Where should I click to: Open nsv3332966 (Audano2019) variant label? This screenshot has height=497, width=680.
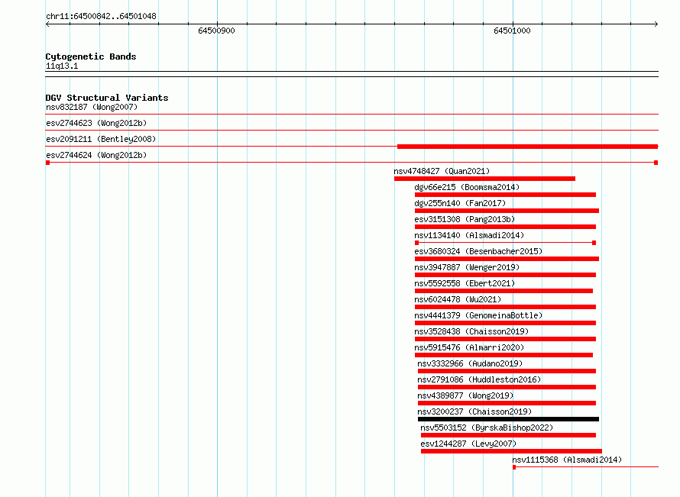(470, 363)
